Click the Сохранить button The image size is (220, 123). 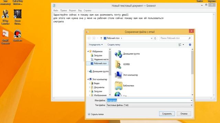coord(167,114)
